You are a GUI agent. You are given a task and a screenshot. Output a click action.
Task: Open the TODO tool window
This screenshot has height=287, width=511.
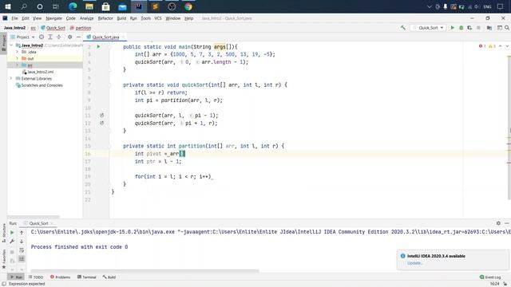point(35,277)
